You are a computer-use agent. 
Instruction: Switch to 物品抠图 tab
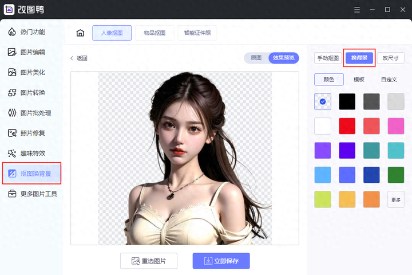click(154, 33)
